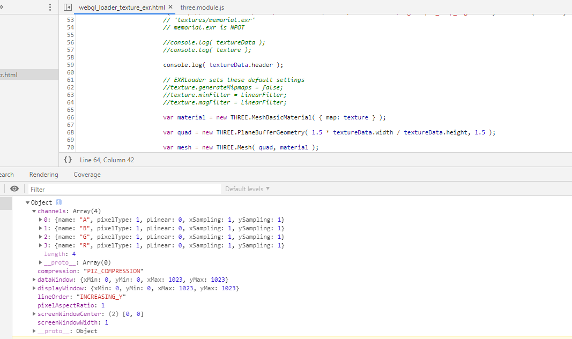Expand the dataWindow property
This screenshot has width=572, height=339.
[34, 280]
